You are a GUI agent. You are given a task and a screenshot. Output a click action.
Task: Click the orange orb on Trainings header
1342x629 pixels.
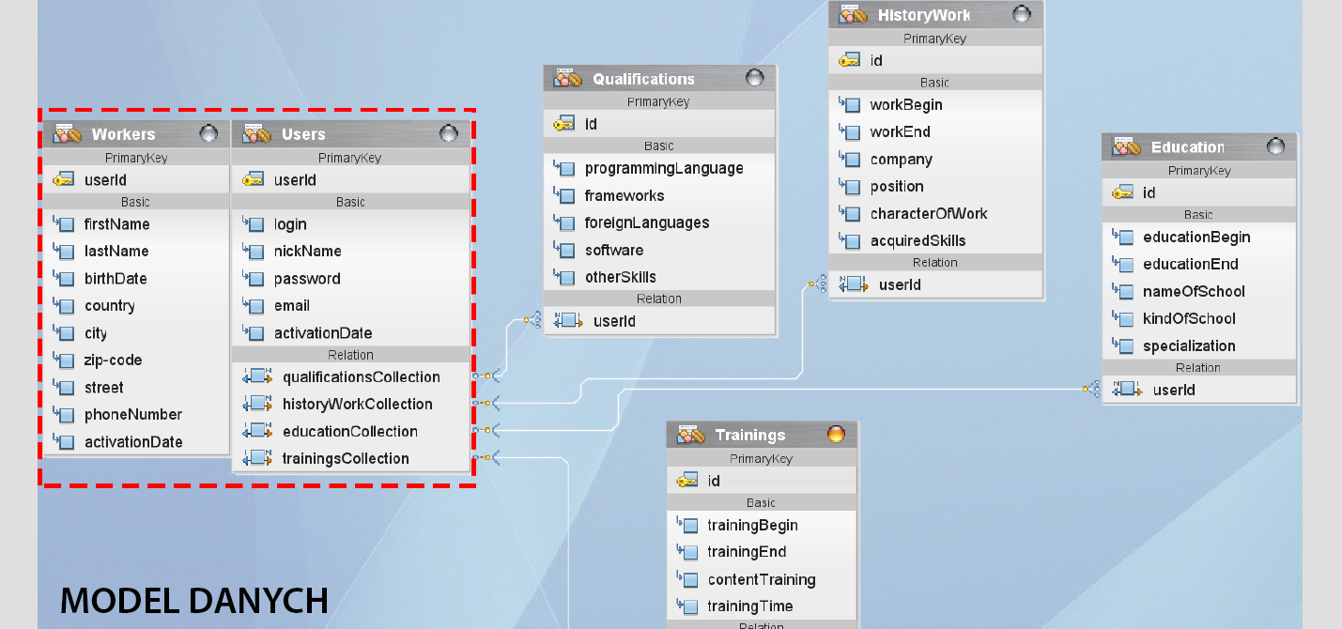[x=836, y=434]
